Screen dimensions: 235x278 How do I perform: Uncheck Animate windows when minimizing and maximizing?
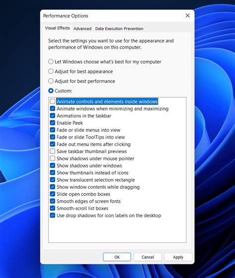tap(53, 109)
